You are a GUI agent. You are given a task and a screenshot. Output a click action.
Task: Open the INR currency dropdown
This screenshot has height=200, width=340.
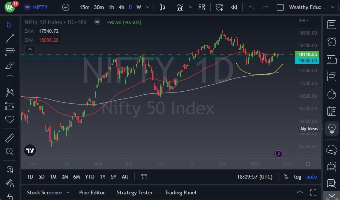coord(303,21)
